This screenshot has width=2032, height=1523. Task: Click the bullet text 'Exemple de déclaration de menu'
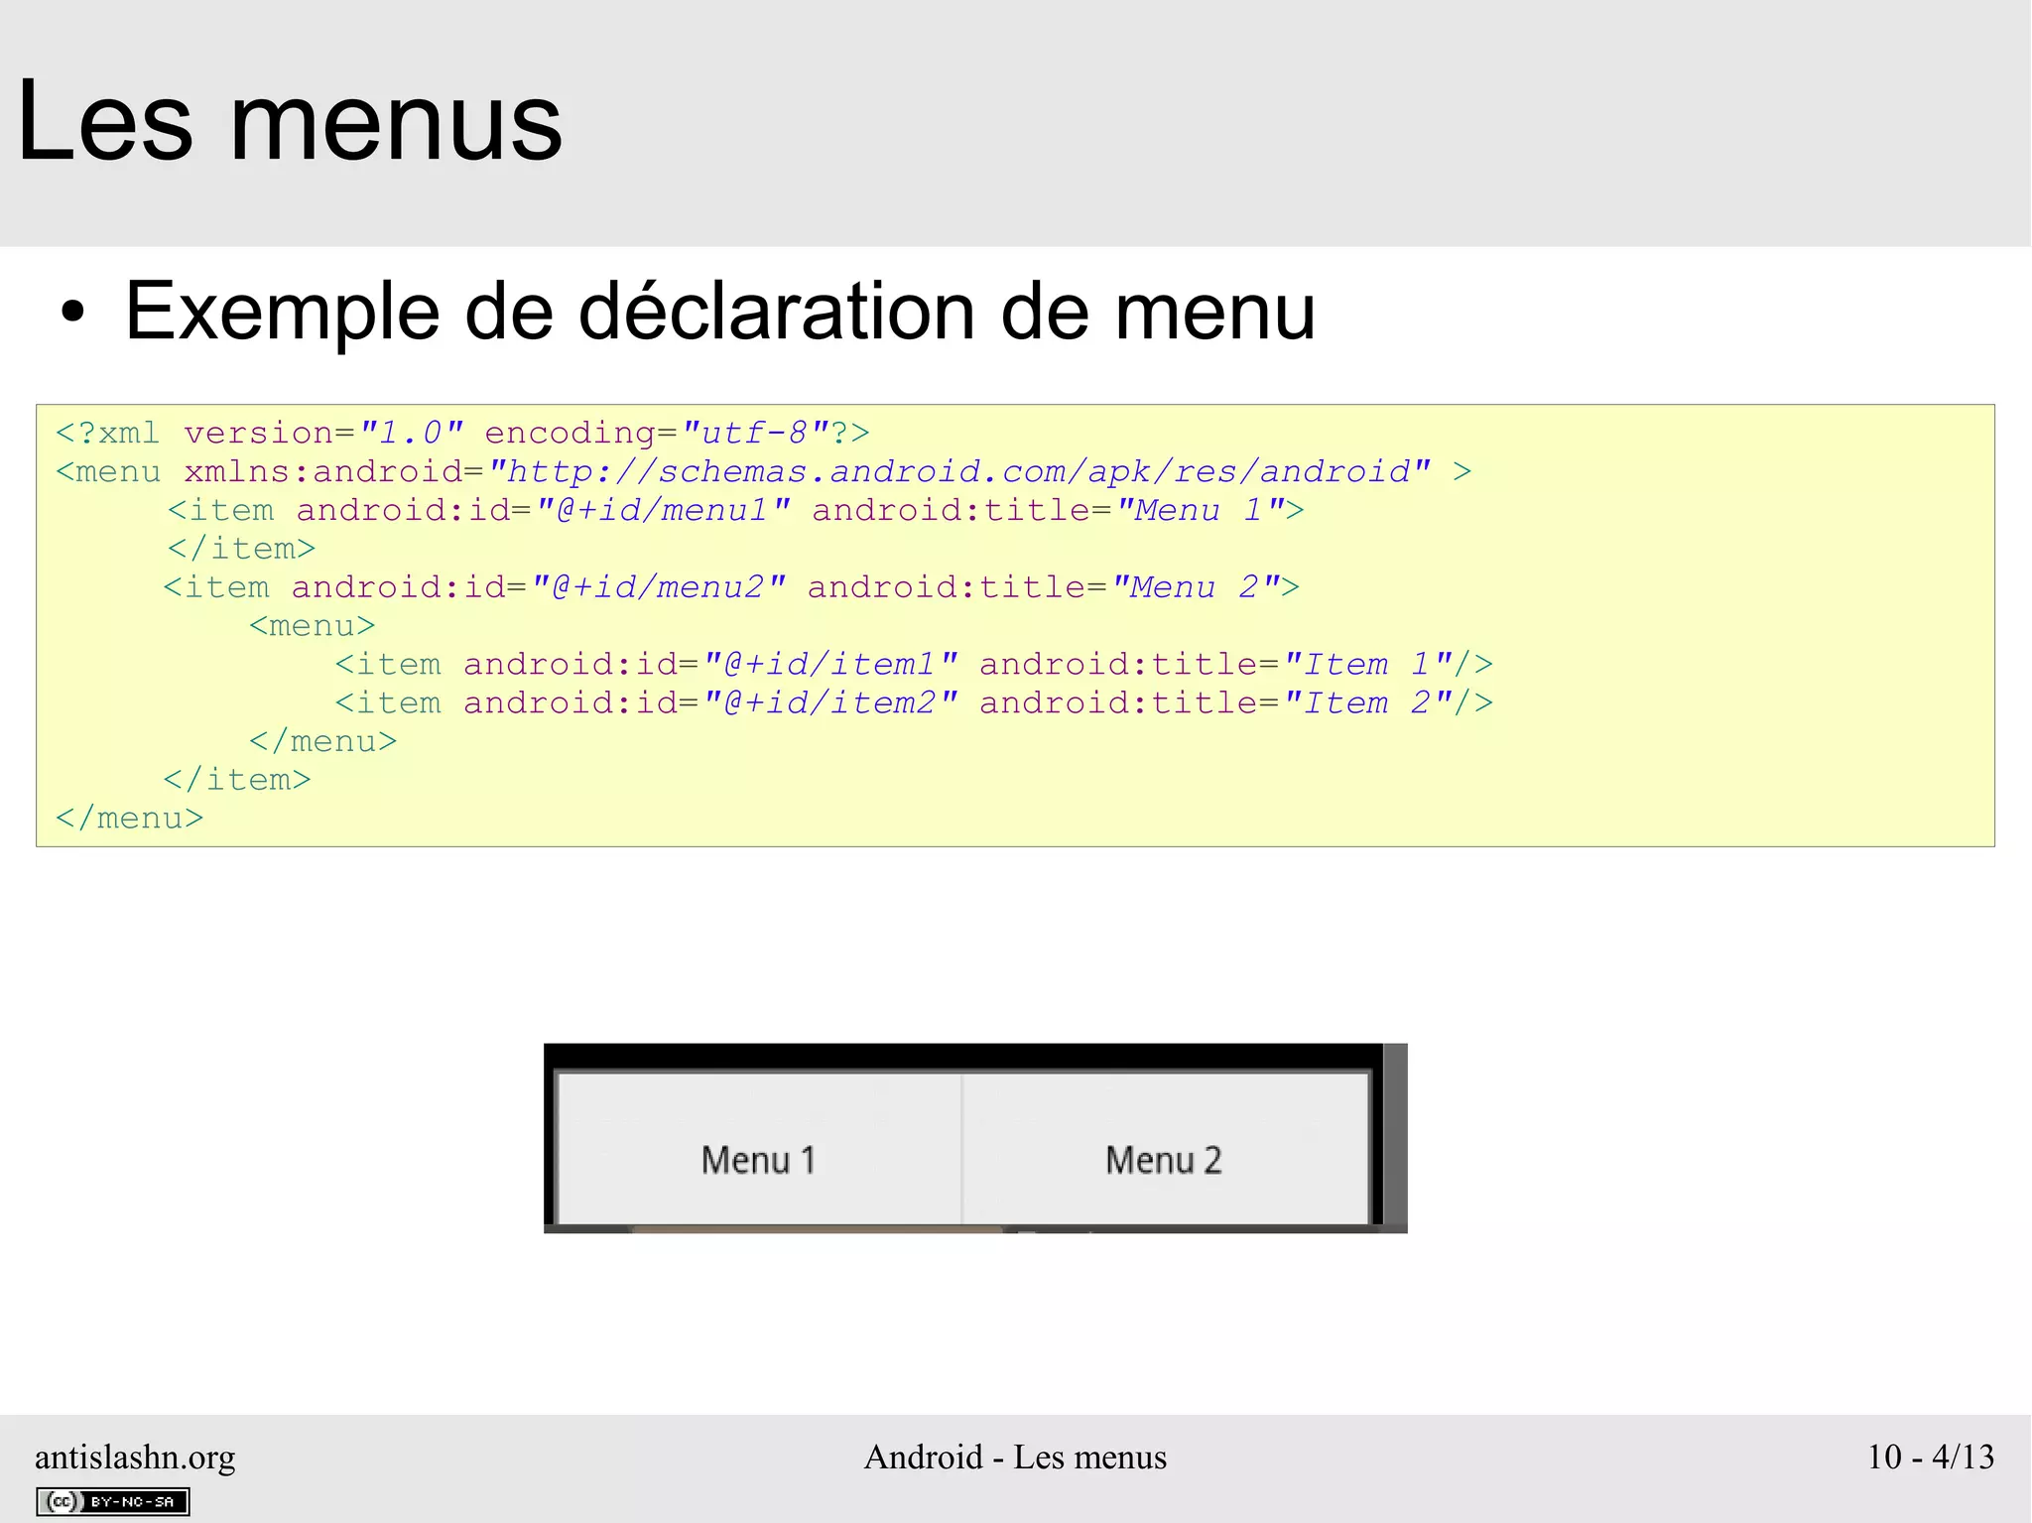[x=719, y=312]
